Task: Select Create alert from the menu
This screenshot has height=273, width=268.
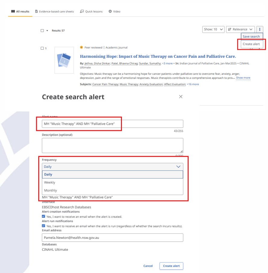Action: pyautogui.click(x=251, y=44)
